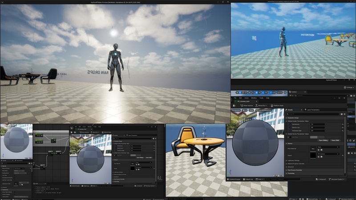Open Details settings gear in larger material editor
The image size is (356, 200).
(344, 114)
